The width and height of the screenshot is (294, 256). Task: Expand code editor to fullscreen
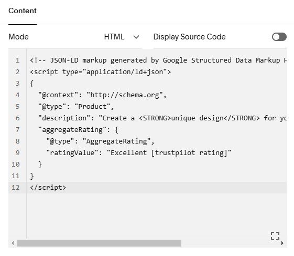(275, 236)
